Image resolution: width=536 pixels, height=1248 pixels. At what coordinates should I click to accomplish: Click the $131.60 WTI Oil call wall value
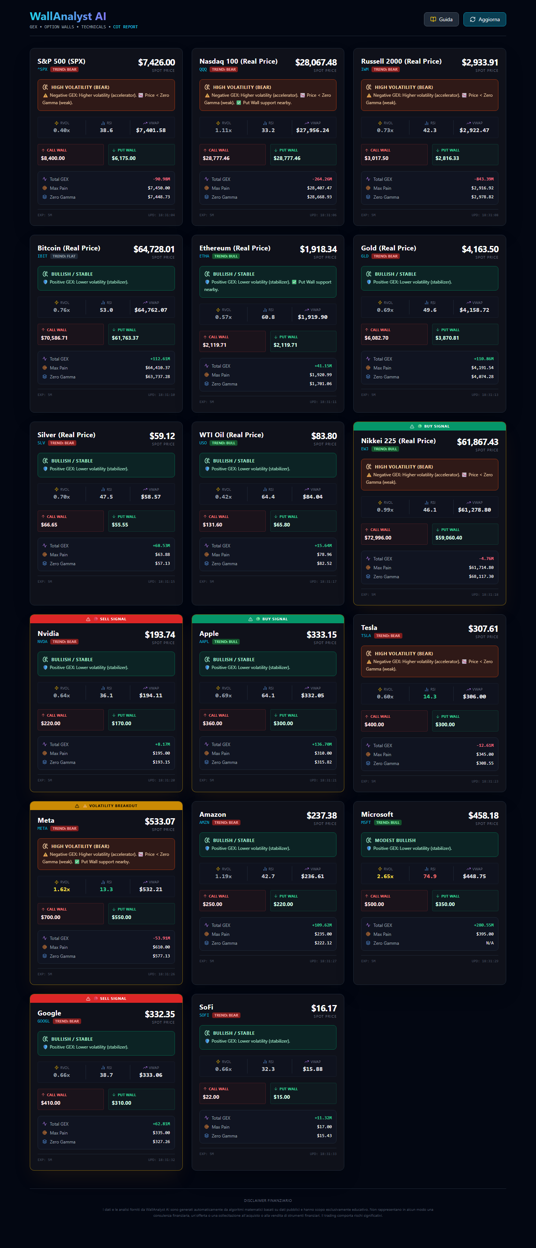[x=212, y=525]
